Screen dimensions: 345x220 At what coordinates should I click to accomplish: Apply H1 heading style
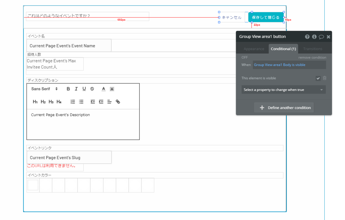coord(35,102)
